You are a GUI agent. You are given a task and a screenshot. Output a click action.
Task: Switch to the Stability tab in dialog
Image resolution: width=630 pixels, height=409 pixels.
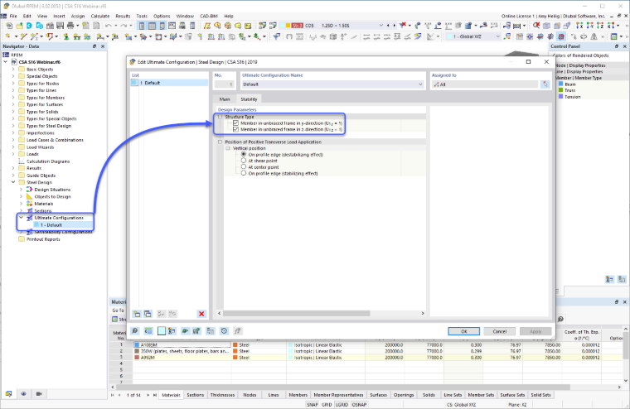249,99
